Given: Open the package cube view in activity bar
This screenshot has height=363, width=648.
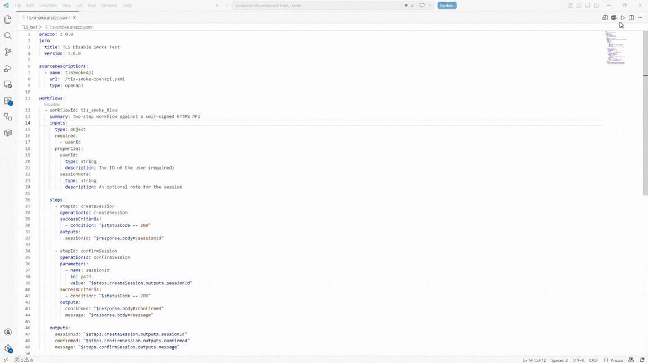Looking at the screenshot, I should click(8, 133).
